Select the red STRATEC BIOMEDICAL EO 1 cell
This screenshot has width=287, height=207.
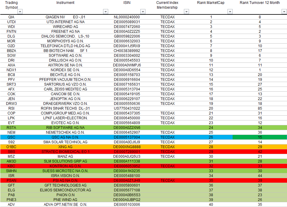pos(66,151)
